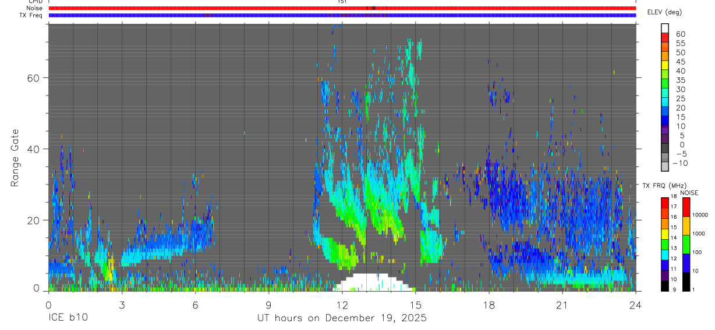Viewport: 715px width, 330px height.
Task: Pick the red top swatch of NOISE scale
Action: click(x=686, y=207)
